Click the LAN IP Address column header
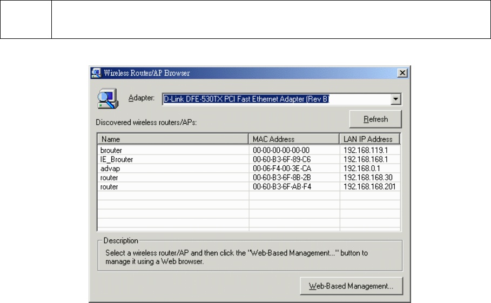Screen dimensions: 491x303 tap(369, 139)
